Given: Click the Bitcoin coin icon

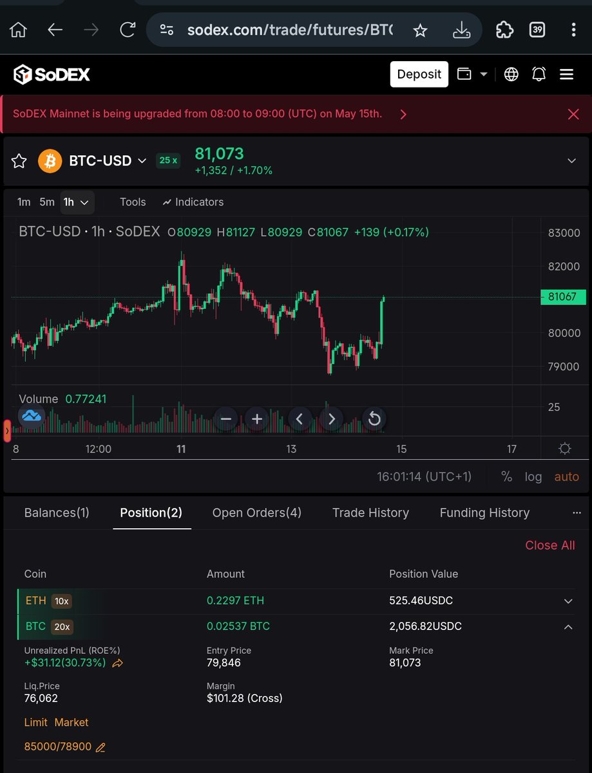Looking at the screenshot, I should click(x=50, y=161).
